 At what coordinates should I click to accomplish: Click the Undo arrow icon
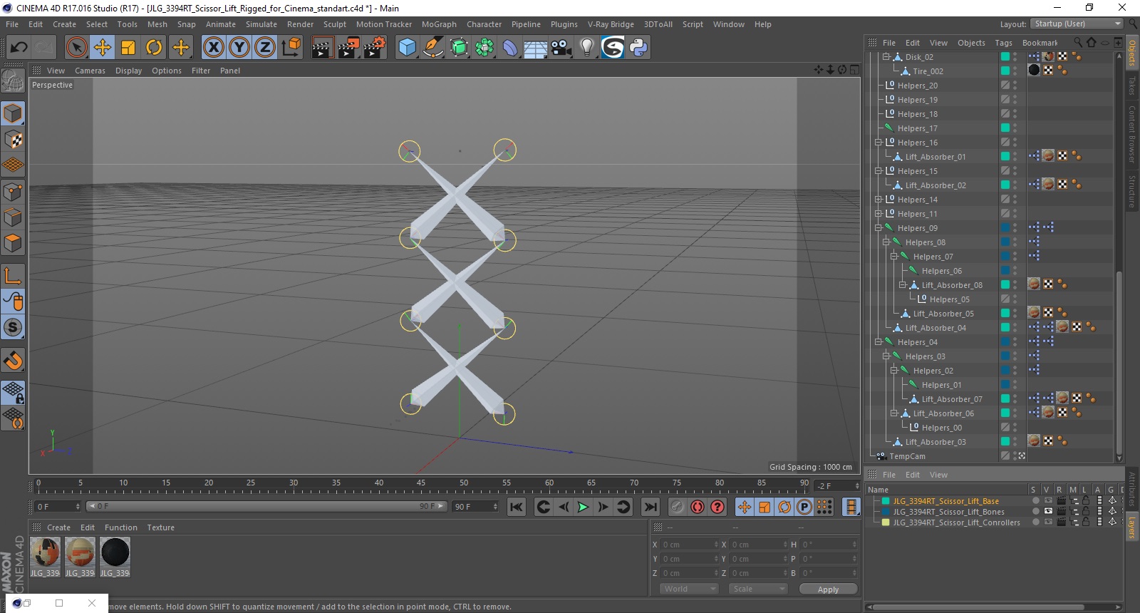click(x=19, y=48)
